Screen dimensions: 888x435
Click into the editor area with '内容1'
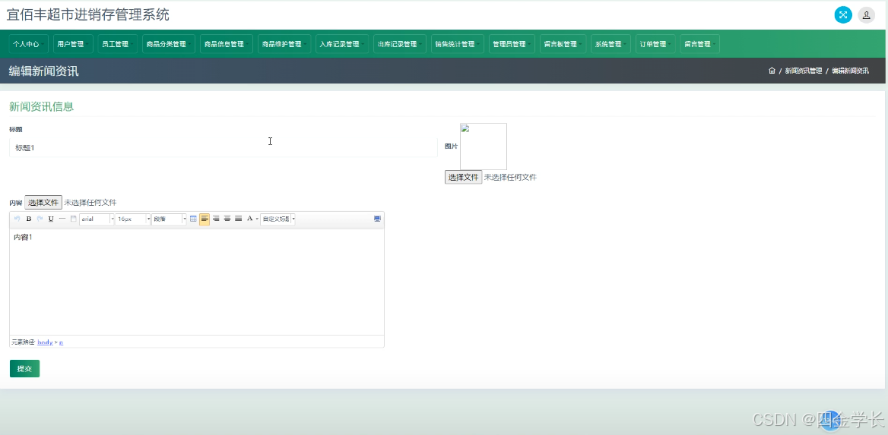[197, 281]
